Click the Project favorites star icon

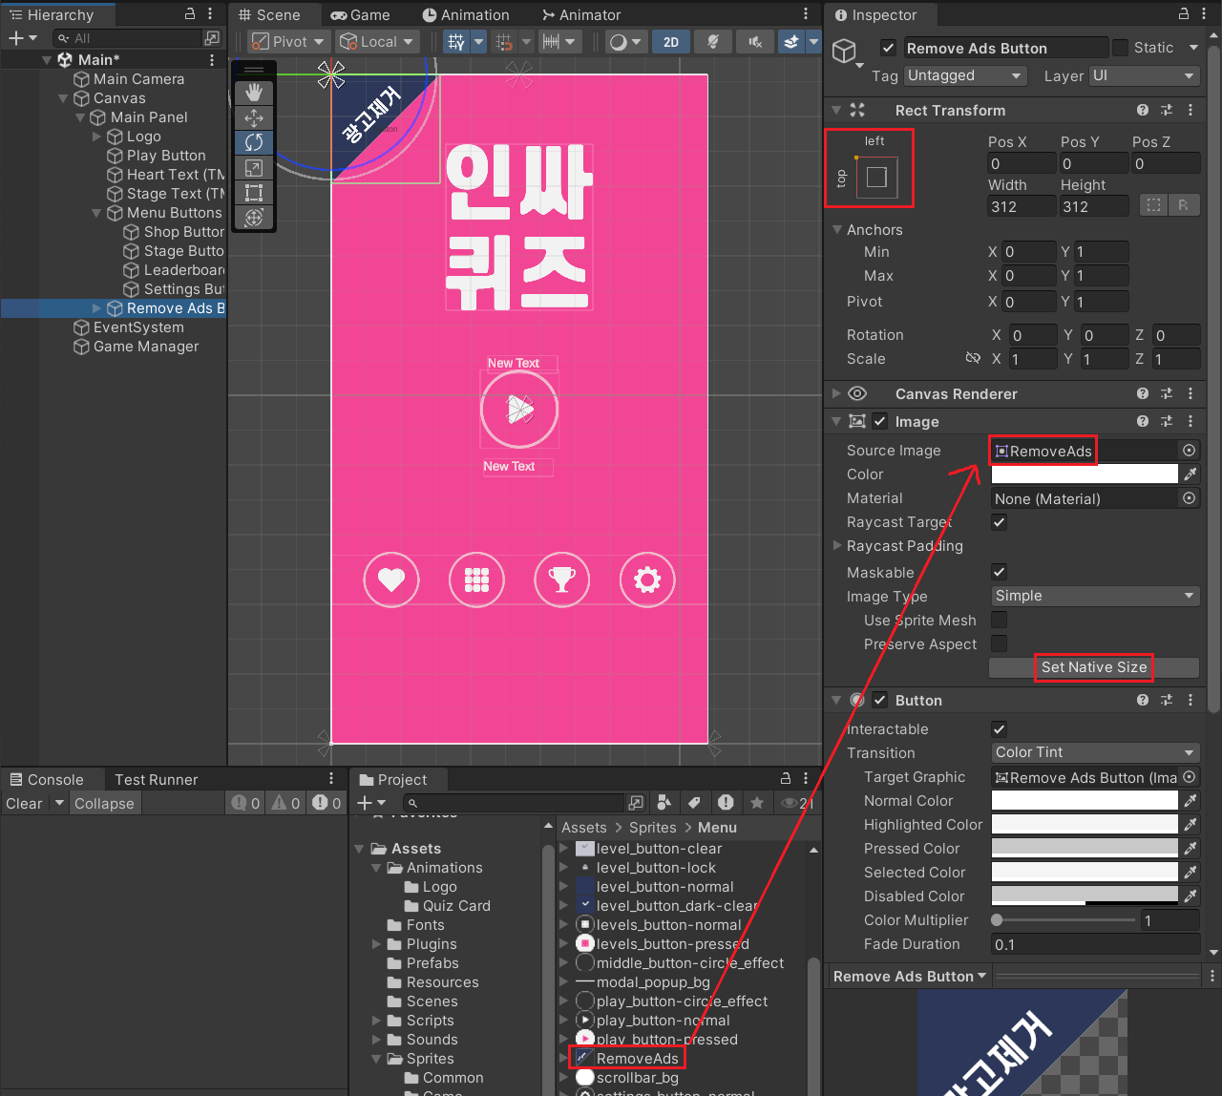click(757, 803)
